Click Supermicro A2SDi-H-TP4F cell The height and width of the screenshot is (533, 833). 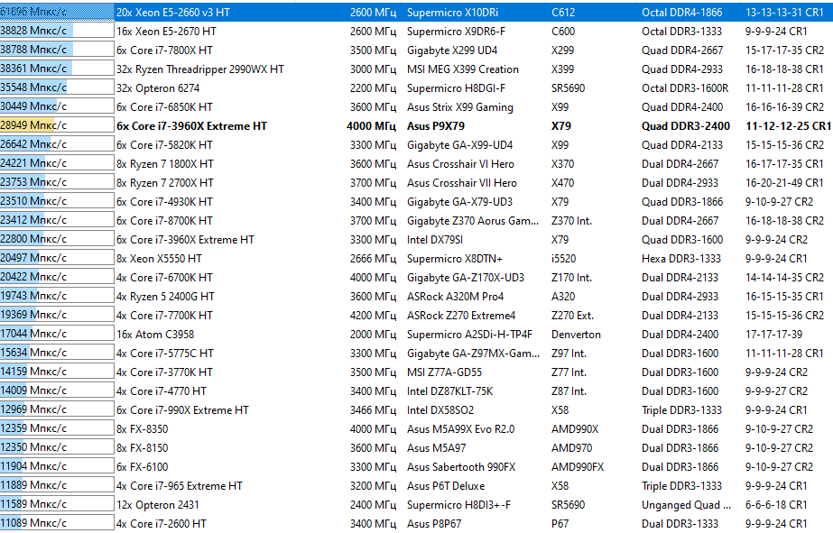click(x=469, y=335)
